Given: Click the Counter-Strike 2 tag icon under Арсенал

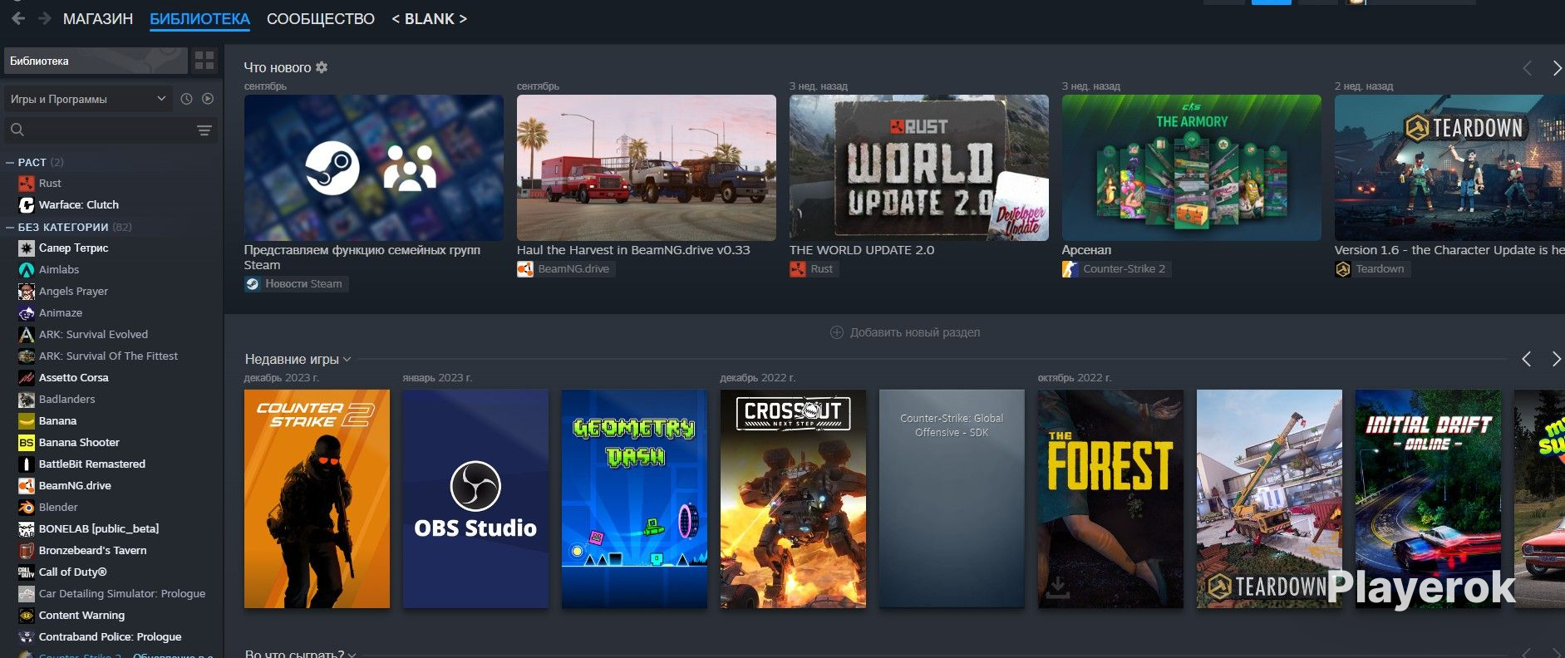Looking at the screenshot, I should (1070, 269).
